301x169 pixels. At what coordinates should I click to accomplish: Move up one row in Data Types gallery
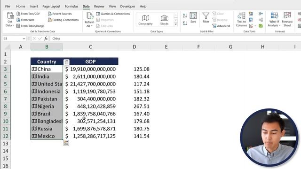175,15
